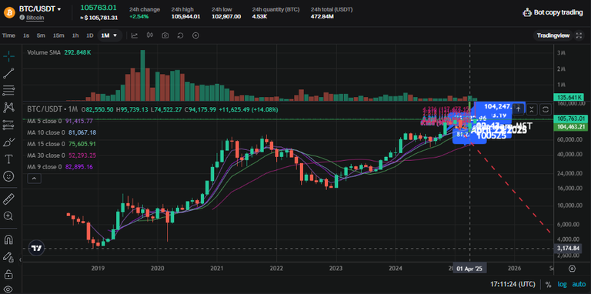Viewport: 591px width, 294px height.
Task: Take a chart snapshot with camera icon
Action: click(x=165, y=35)
